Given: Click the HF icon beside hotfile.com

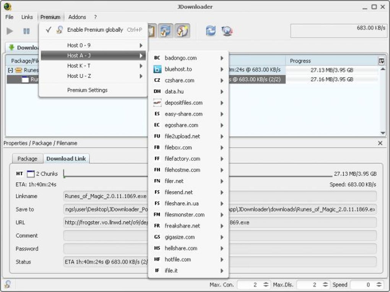Looking at the screenshot, I should coord(157,259).
